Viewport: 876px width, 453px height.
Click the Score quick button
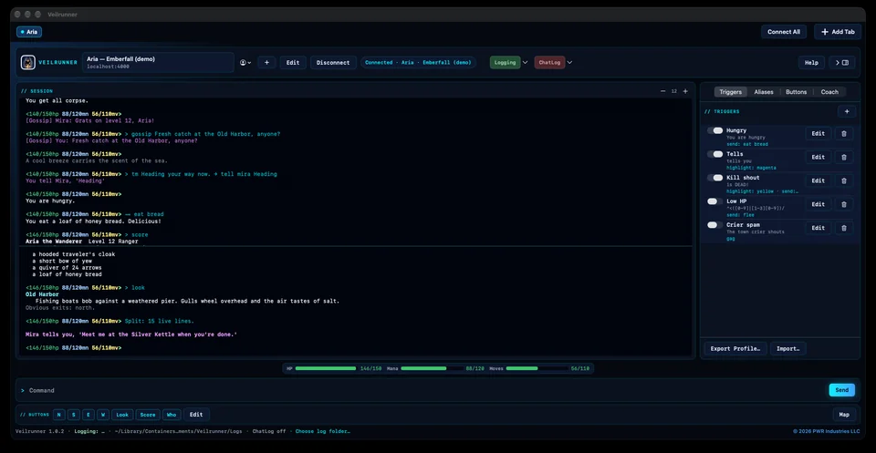click(148, 415)
